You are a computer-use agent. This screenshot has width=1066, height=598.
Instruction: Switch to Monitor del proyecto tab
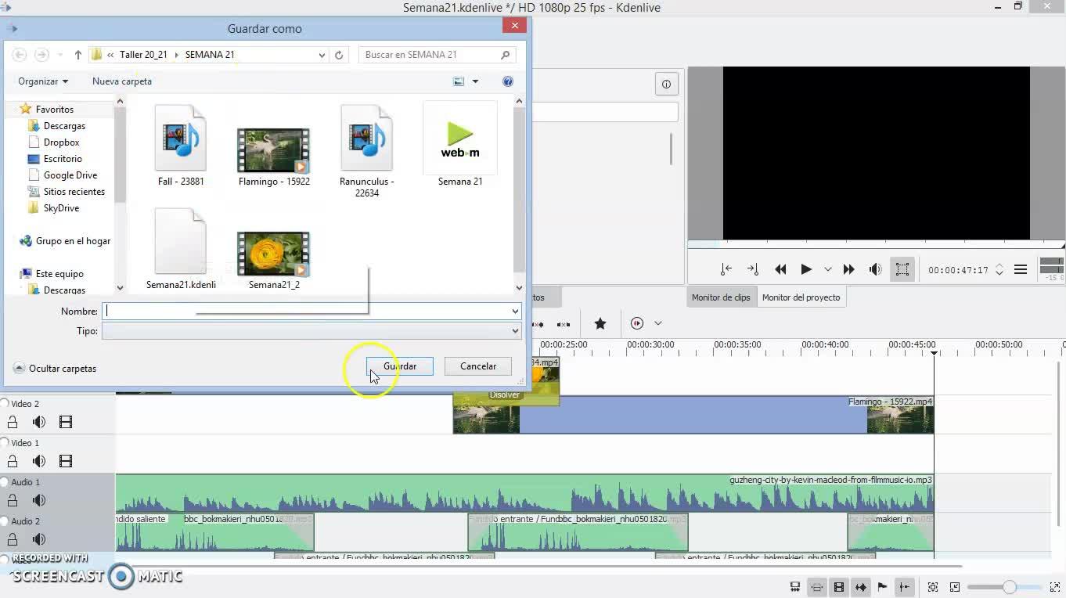pos(801,297)
